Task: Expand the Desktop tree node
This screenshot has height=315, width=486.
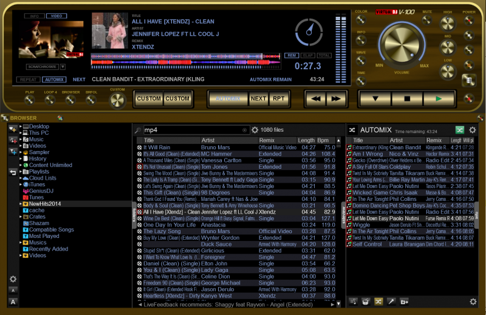Action: coord(21,126)
